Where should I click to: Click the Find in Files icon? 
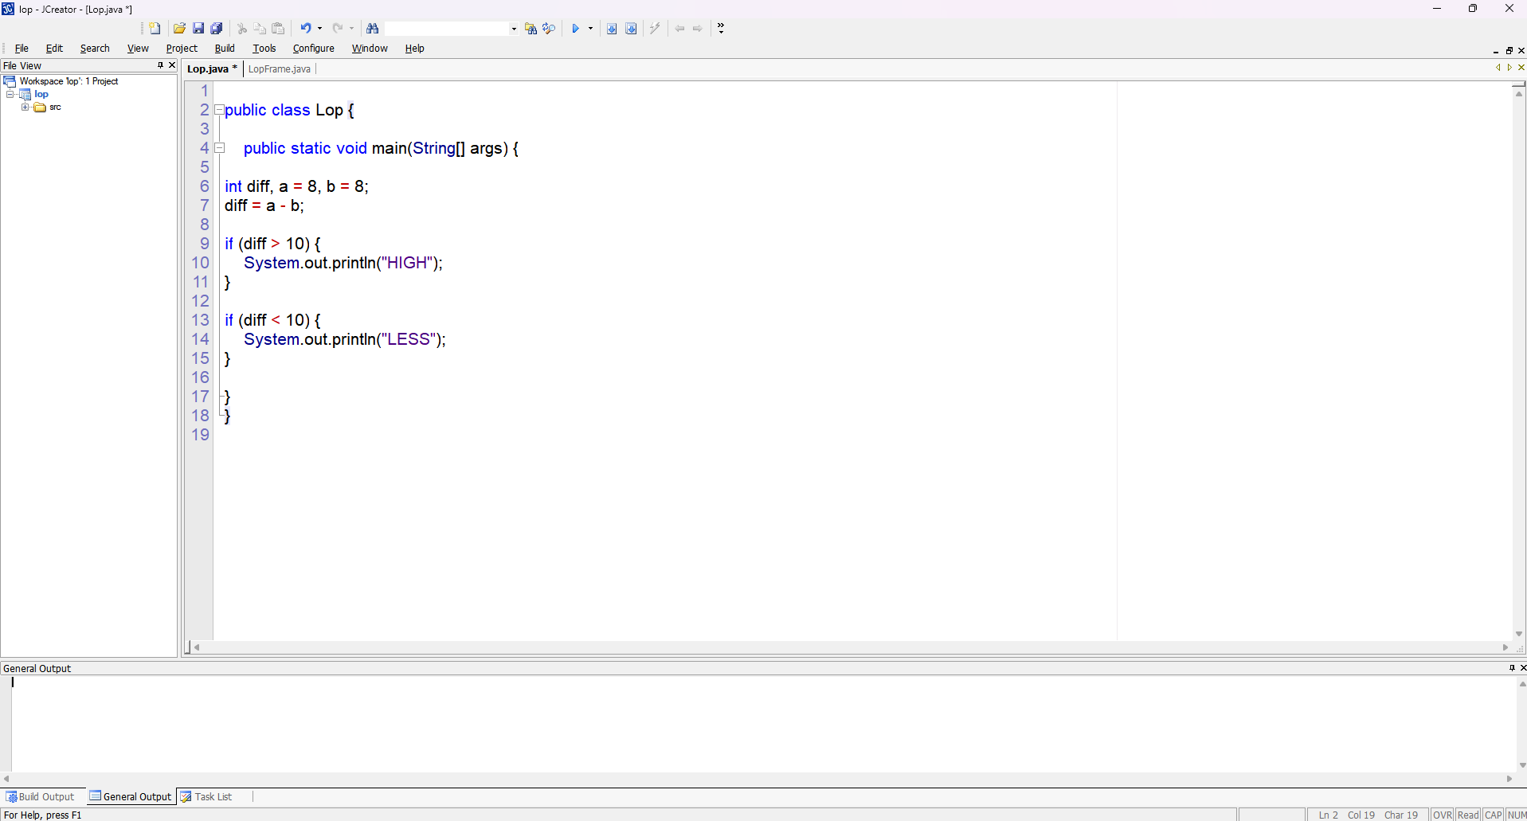pos(531,29)
